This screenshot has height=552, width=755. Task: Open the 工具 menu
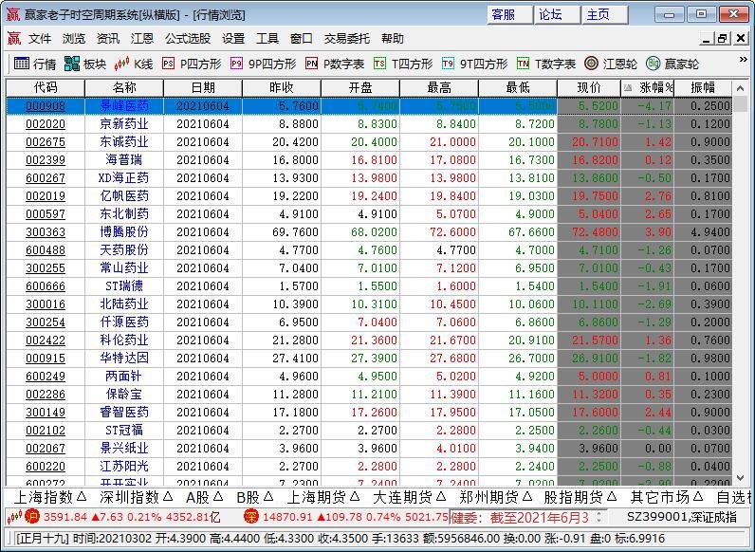point(267,39)
